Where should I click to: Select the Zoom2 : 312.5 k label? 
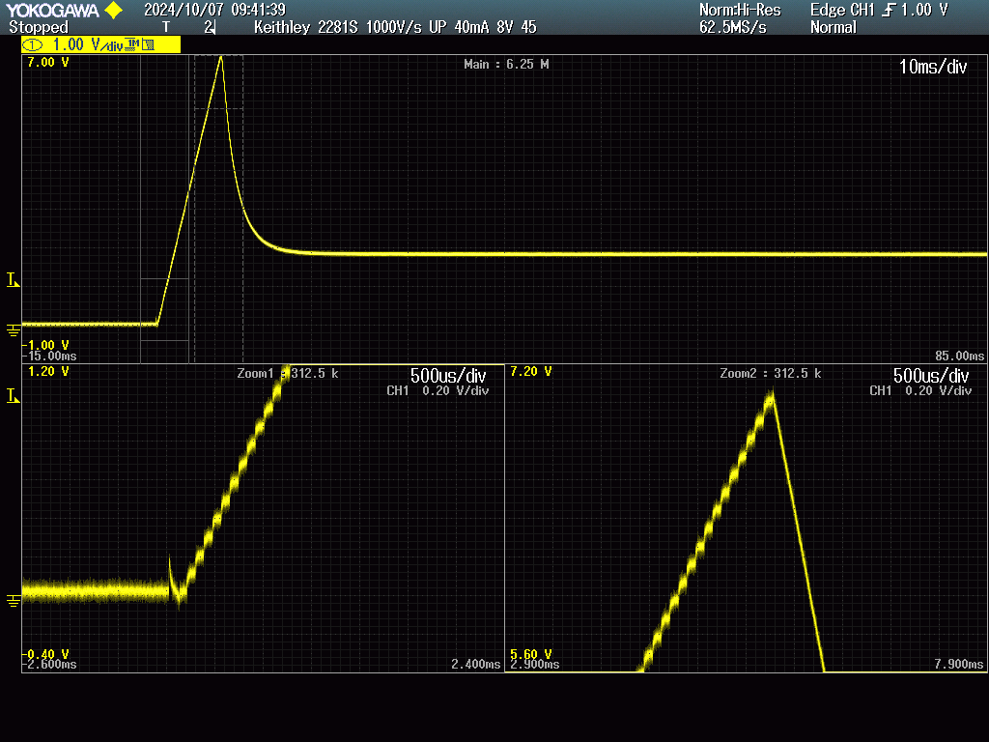(x=770, y=373)
